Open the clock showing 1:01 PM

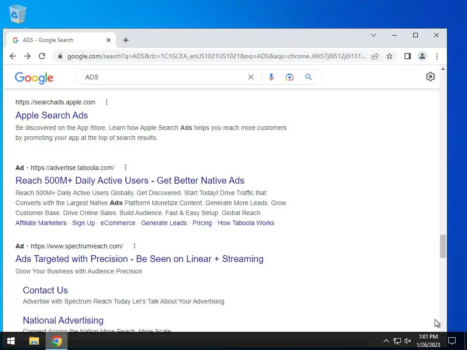coord(428,341)
